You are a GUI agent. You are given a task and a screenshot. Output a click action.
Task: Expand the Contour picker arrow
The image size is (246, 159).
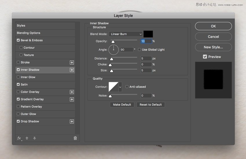pyautogui.click(x=120, y=87)
